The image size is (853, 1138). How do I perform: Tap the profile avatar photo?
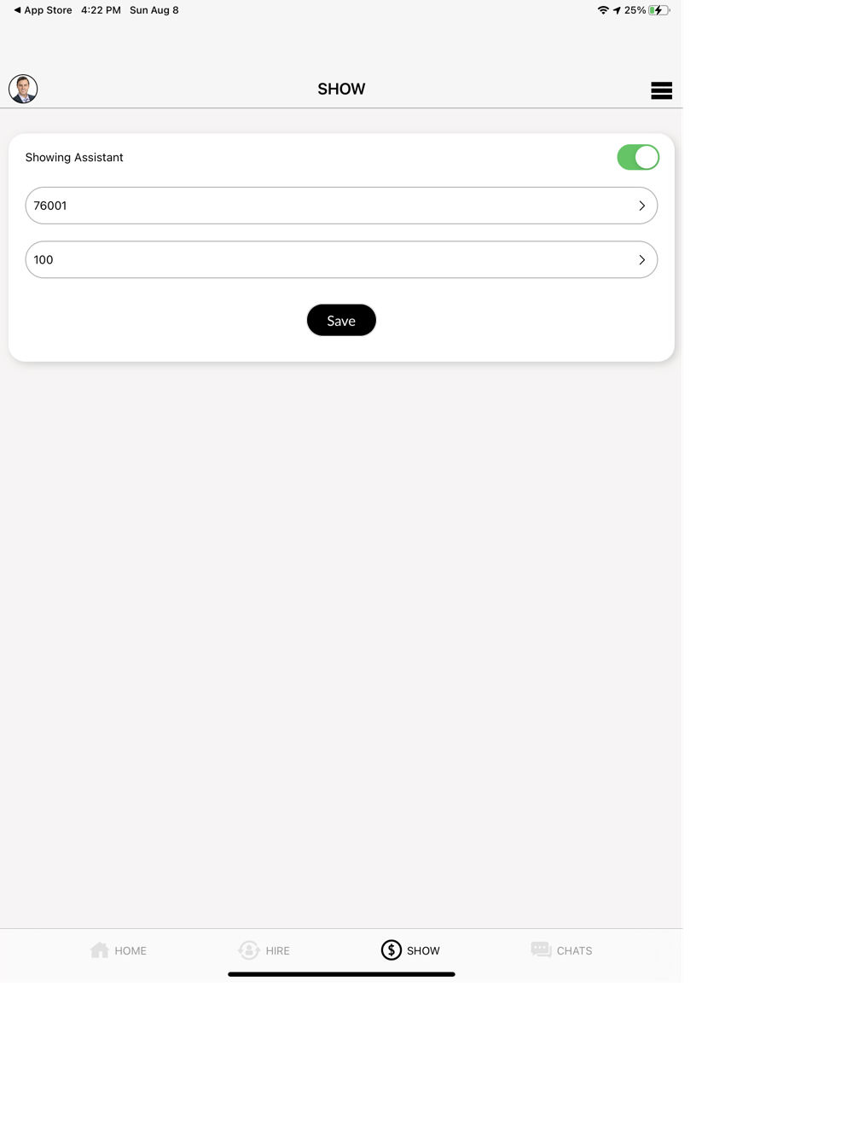click(x=23, y=89)
